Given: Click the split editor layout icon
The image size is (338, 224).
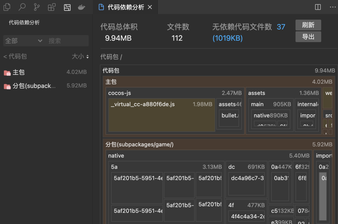Looking at the screenshot, I should [318, 7].
